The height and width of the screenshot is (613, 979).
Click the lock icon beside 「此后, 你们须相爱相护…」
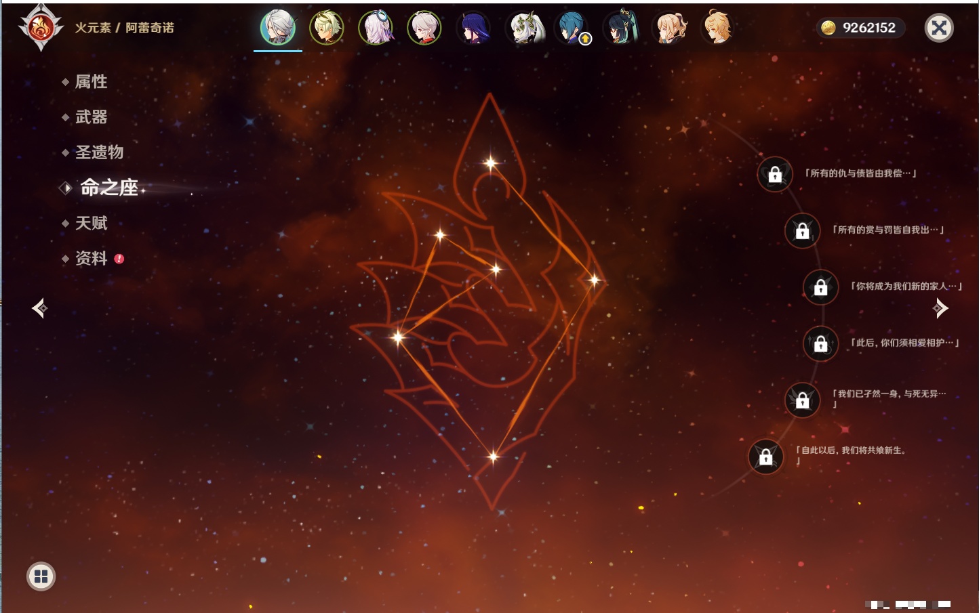pyautogui.click(x=821, y=344)
